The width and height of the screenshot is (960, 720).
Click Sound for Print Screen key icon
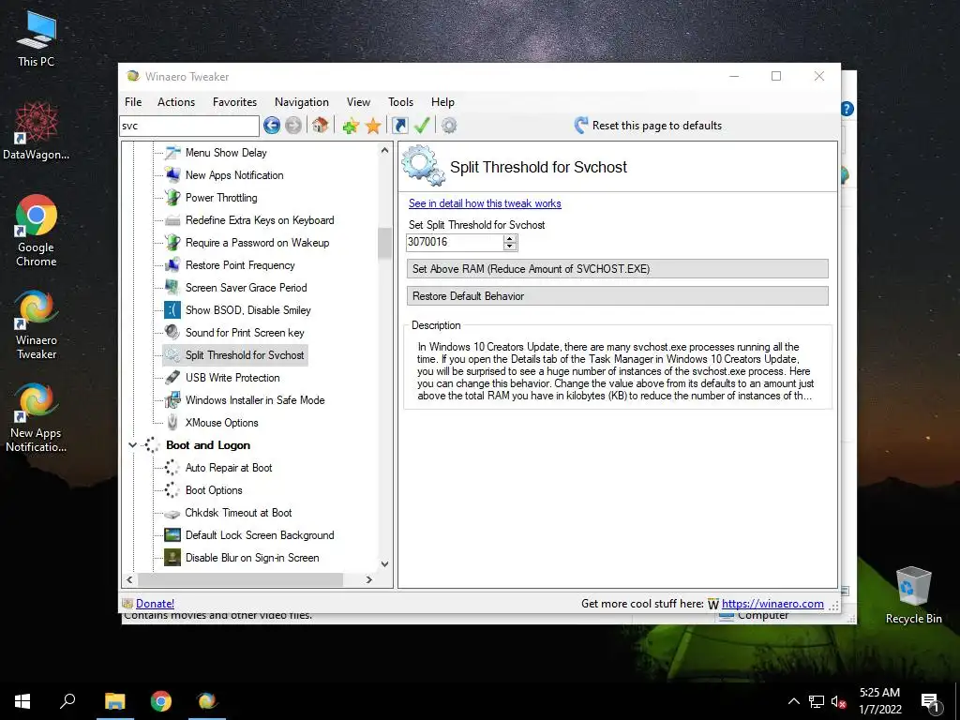pos(172,333)
